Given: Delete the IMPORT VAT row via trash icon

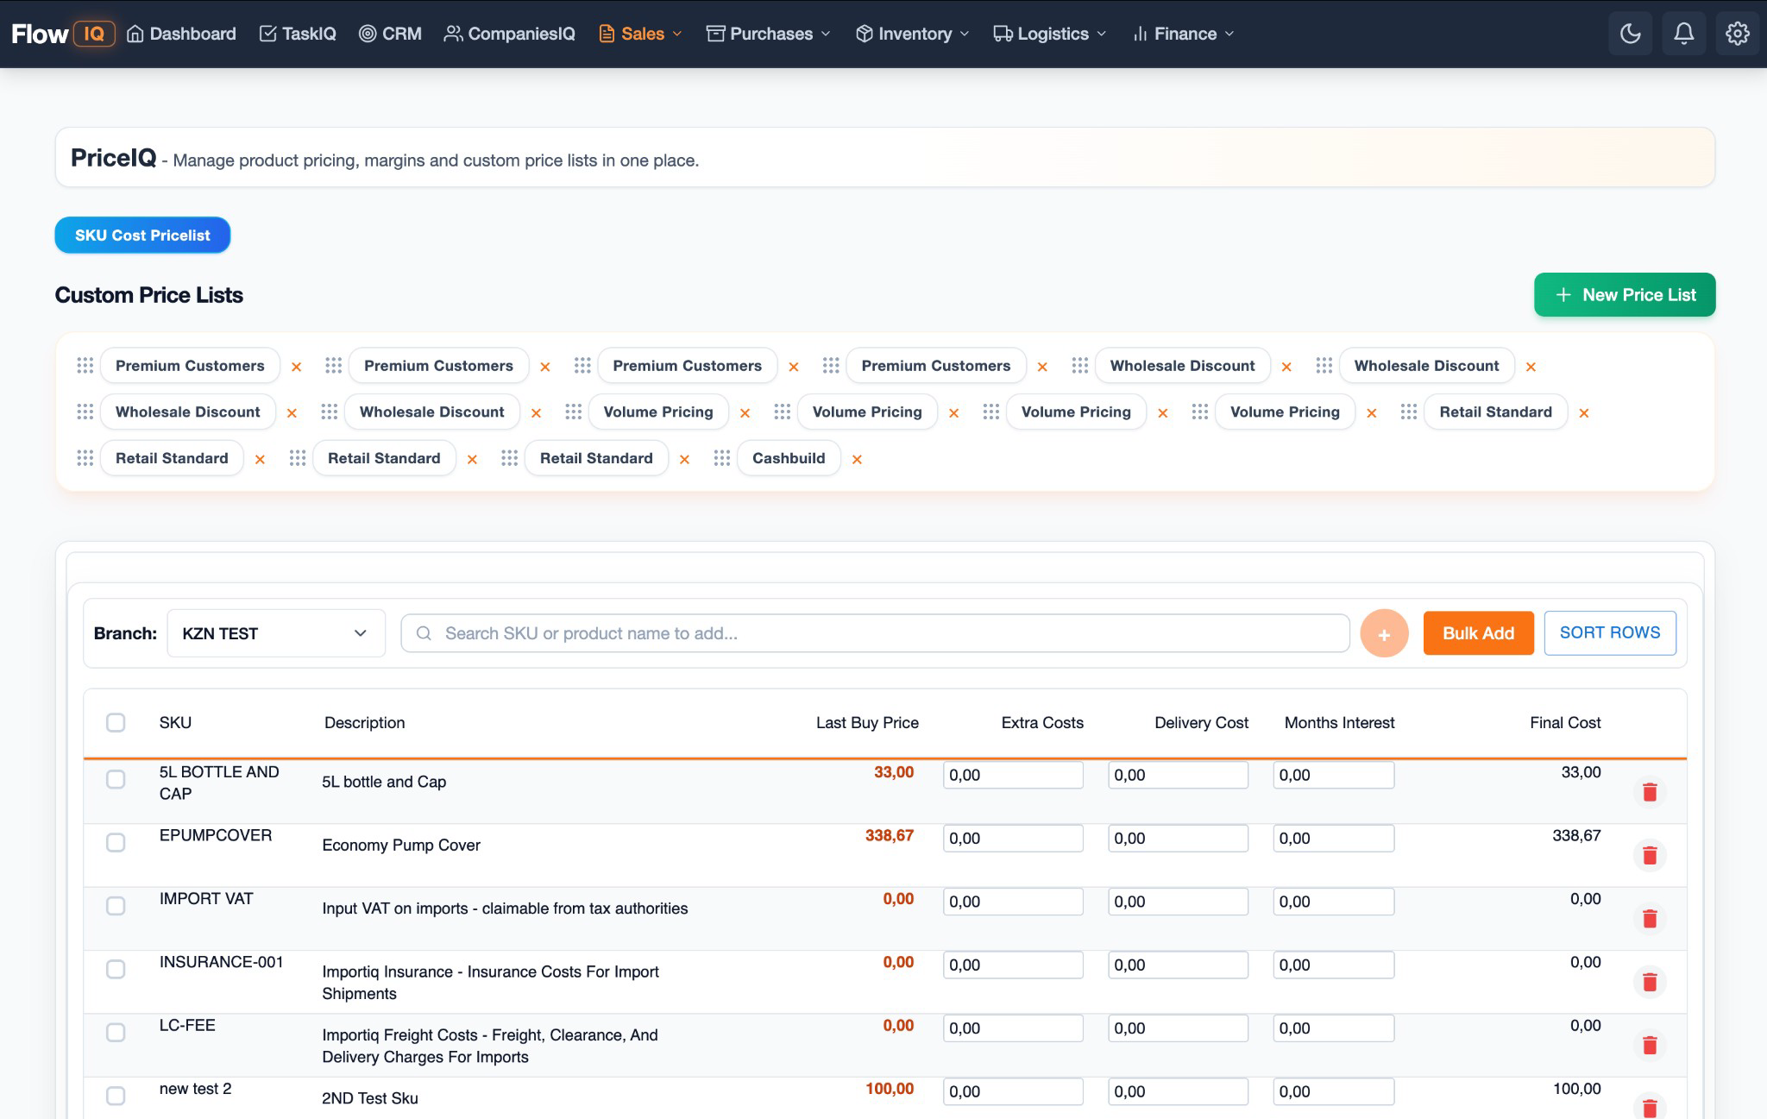Looking at the screenshot, I should [1650, 918].
